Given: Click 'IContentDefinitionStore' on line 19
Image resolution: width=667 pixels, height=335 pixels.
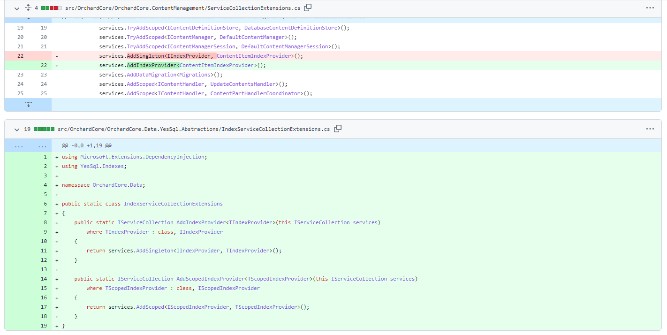Looking at the screenshot, I should point(203,28).
